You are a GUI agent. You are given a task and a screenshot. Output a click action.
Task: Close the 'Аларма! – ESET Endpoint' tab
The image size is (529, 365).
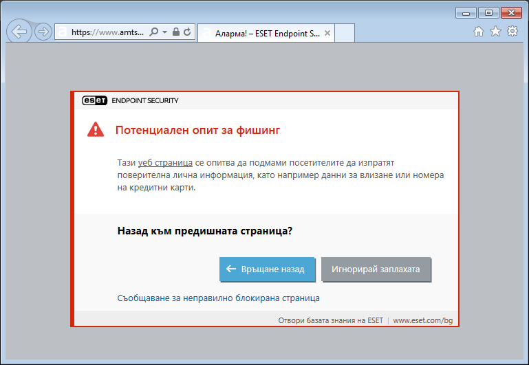coord(327,33)
